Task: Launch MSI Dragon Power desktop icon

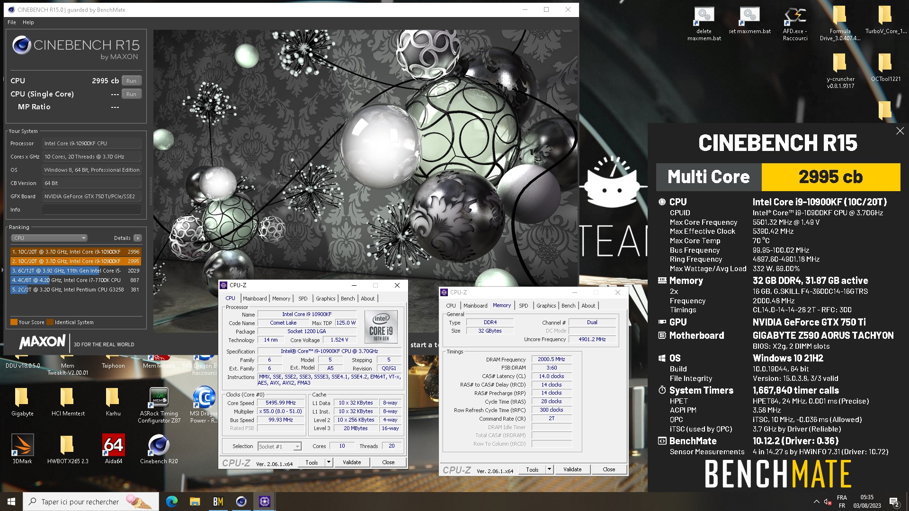Action: click(x=204, y=405)
